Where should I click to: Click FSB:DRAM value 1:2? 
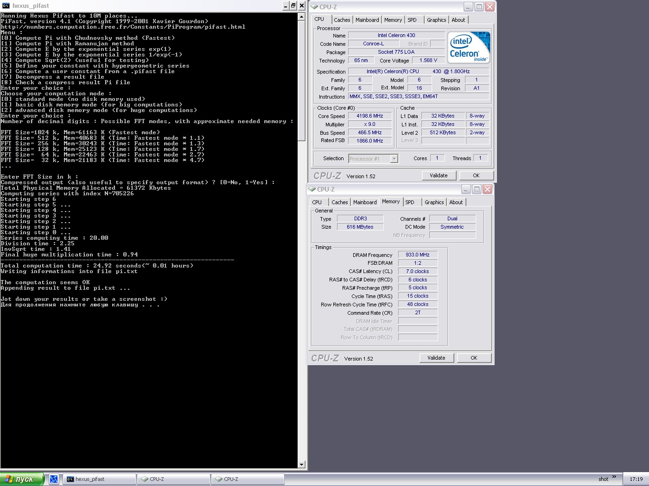418,263
